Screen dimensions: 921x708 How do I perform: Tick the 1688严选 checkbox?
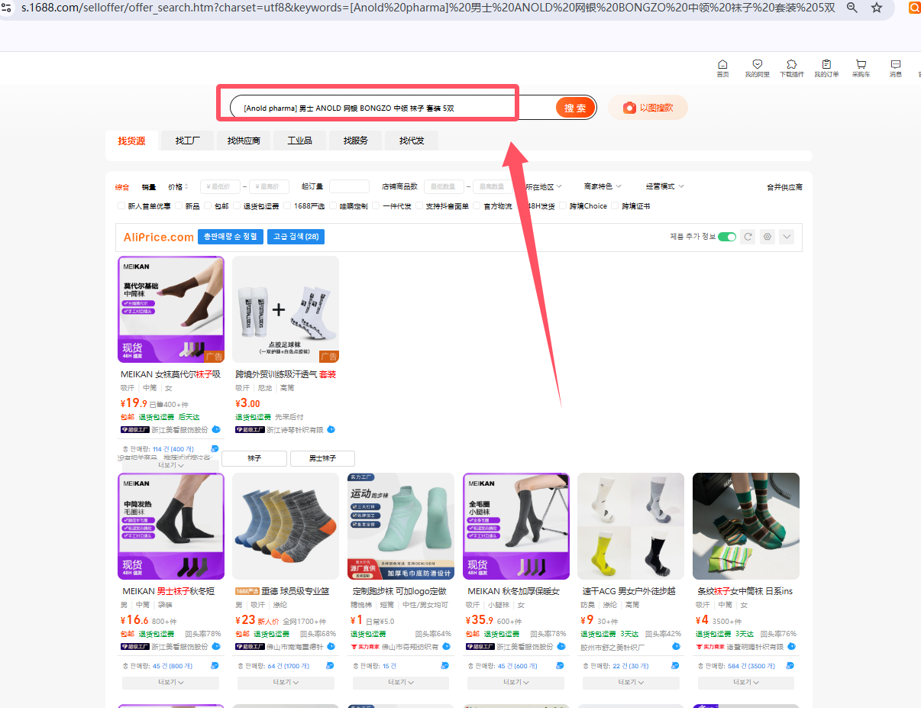[x=287, y=205]
